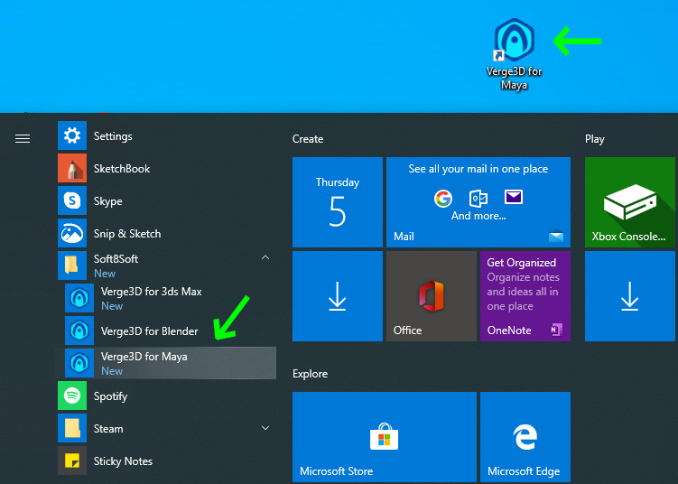Open Sticky Notes icon

click(72, 461)
